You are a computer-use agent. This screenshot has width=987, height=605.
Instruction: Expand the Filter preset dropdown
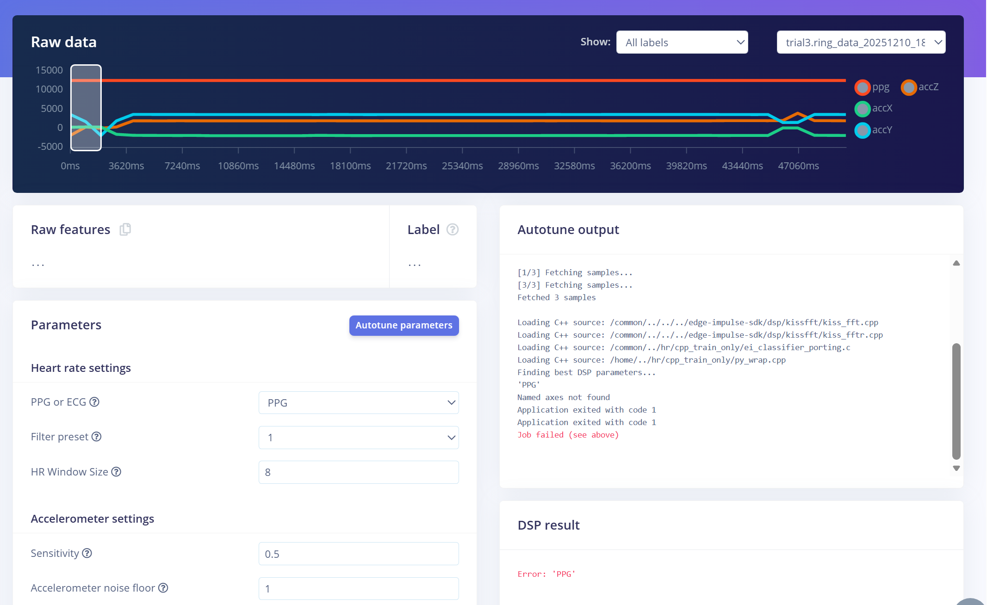coord(359,438)
